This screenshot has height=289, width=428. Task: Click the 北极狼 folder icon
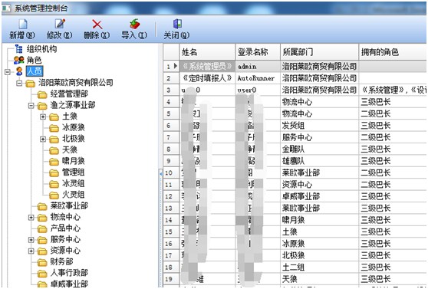click(54, 140)
